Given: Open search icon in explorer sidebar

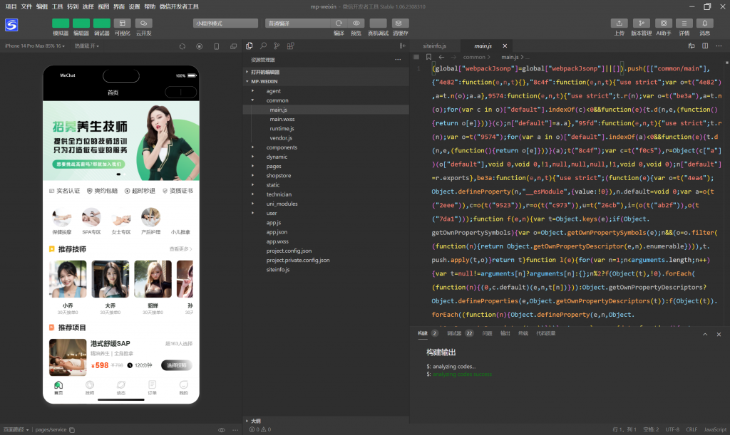Looking at the screenshot, I should [x=262, y=46].
